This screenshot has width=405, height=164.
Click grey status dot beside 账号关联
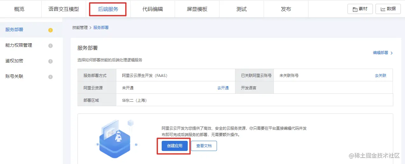pos(50,77)
